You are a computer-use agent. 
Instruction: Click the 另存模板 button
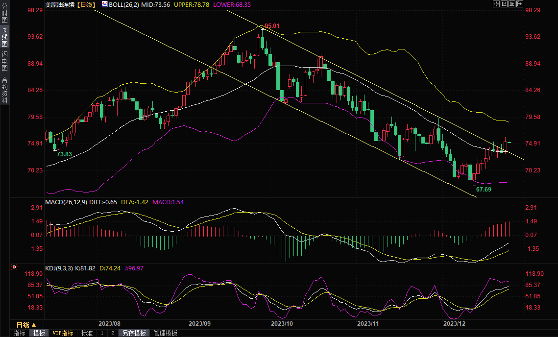tap(134, 333)
